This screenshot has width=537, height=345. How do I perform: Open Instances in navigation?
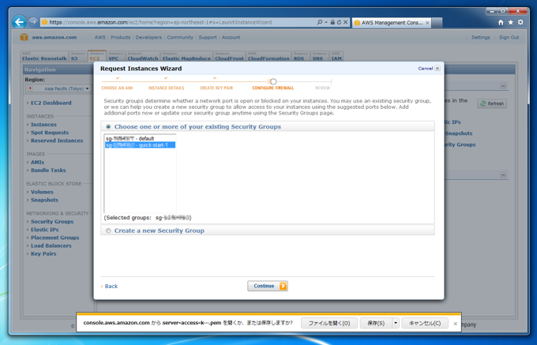pyautogui.click(x=44, y=125)
